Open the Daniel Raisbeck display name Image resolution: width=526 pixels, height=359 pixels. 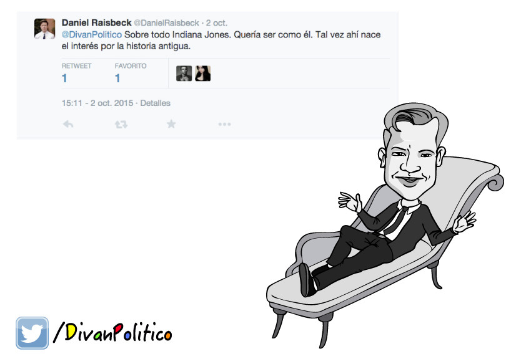96,23
